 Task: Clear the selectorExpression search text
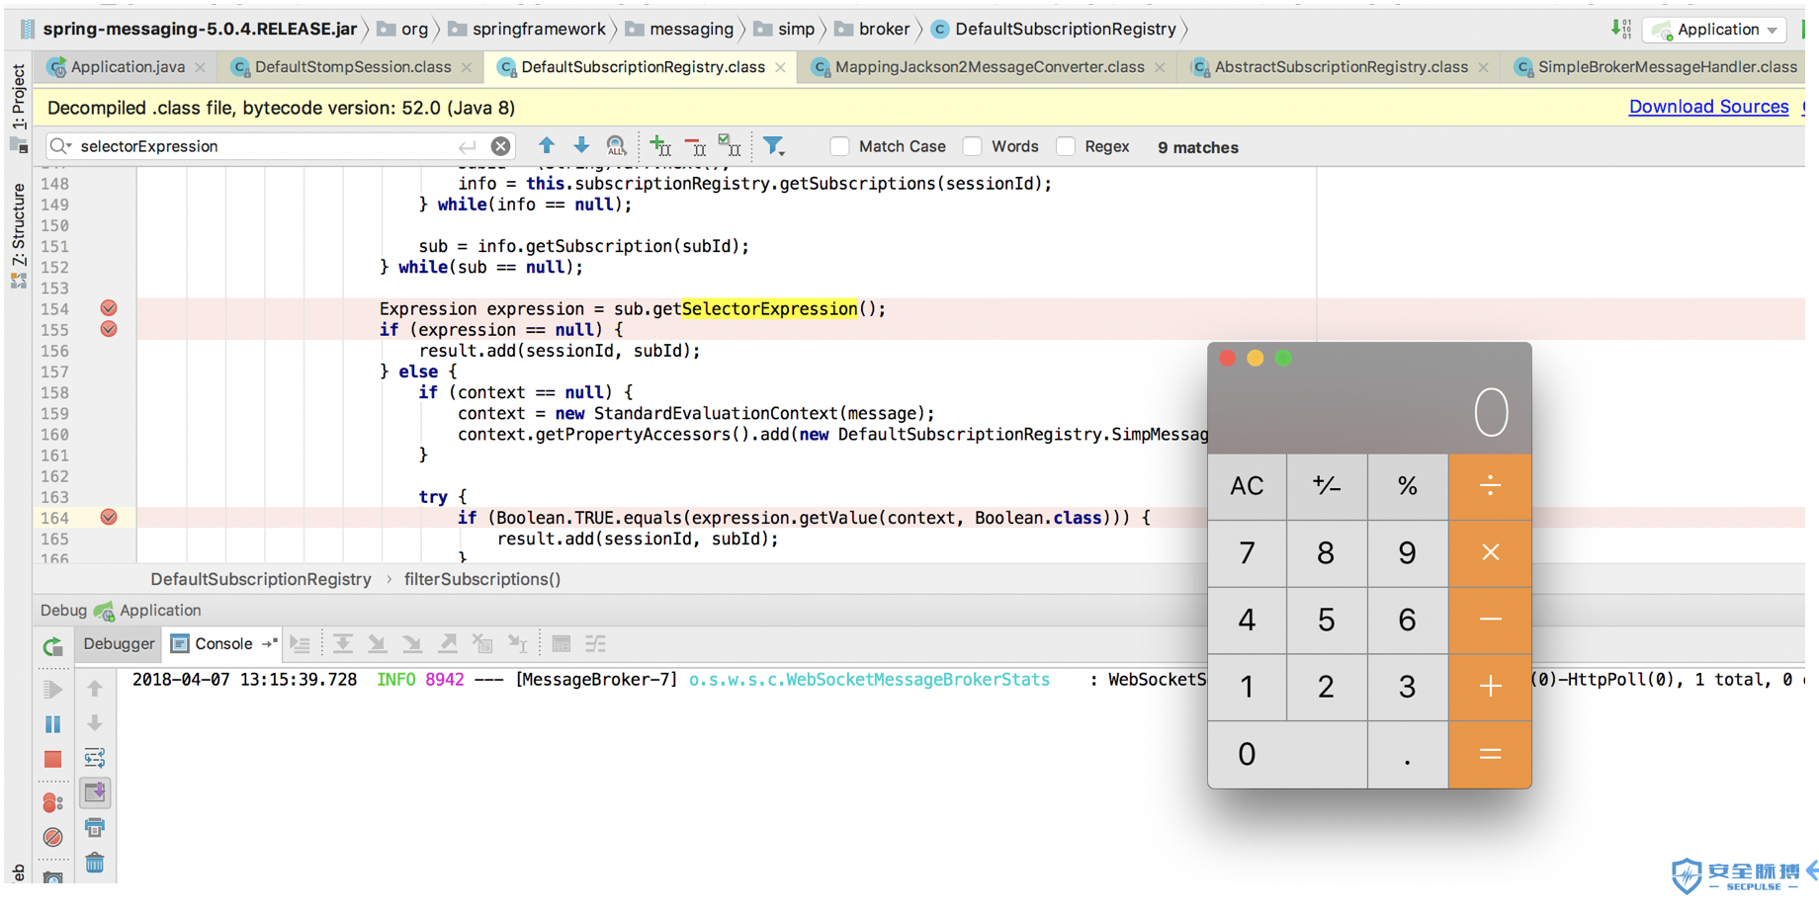501,146
